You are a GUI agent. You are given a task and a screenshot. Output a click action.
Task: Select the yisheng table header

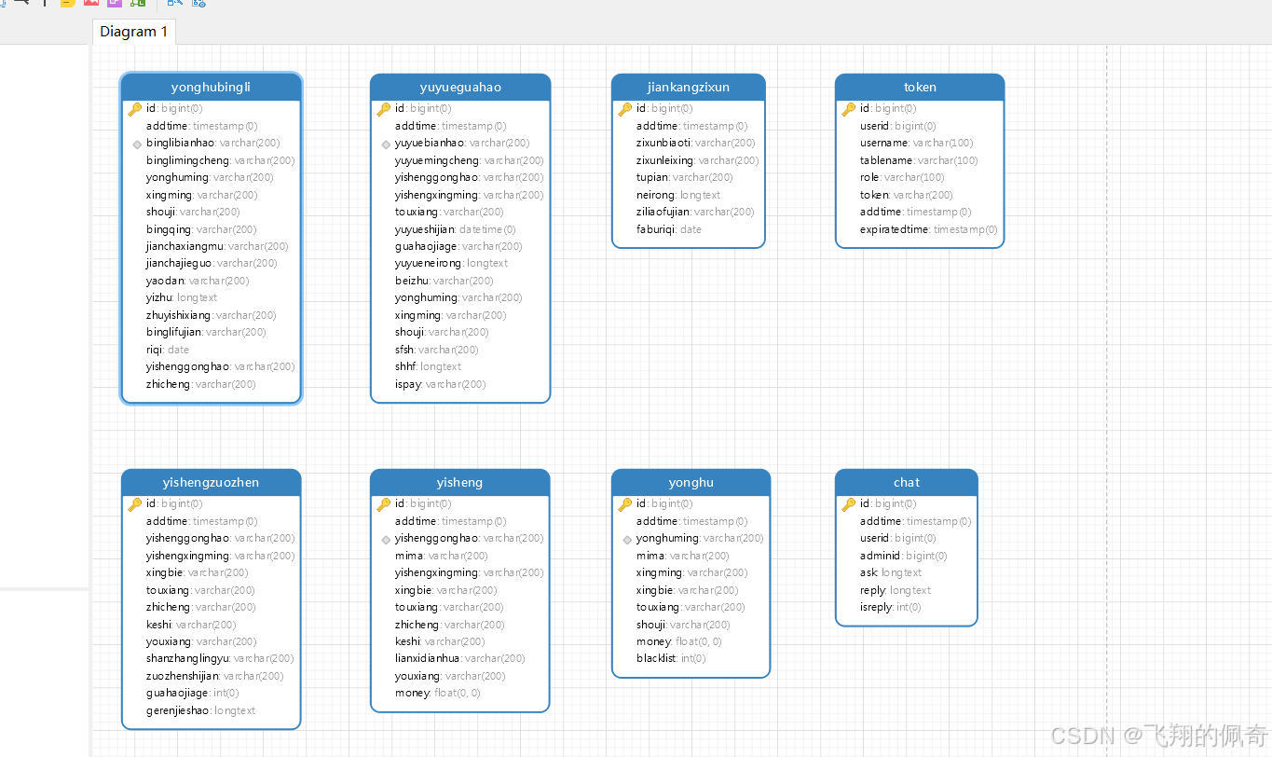[459, 482]
